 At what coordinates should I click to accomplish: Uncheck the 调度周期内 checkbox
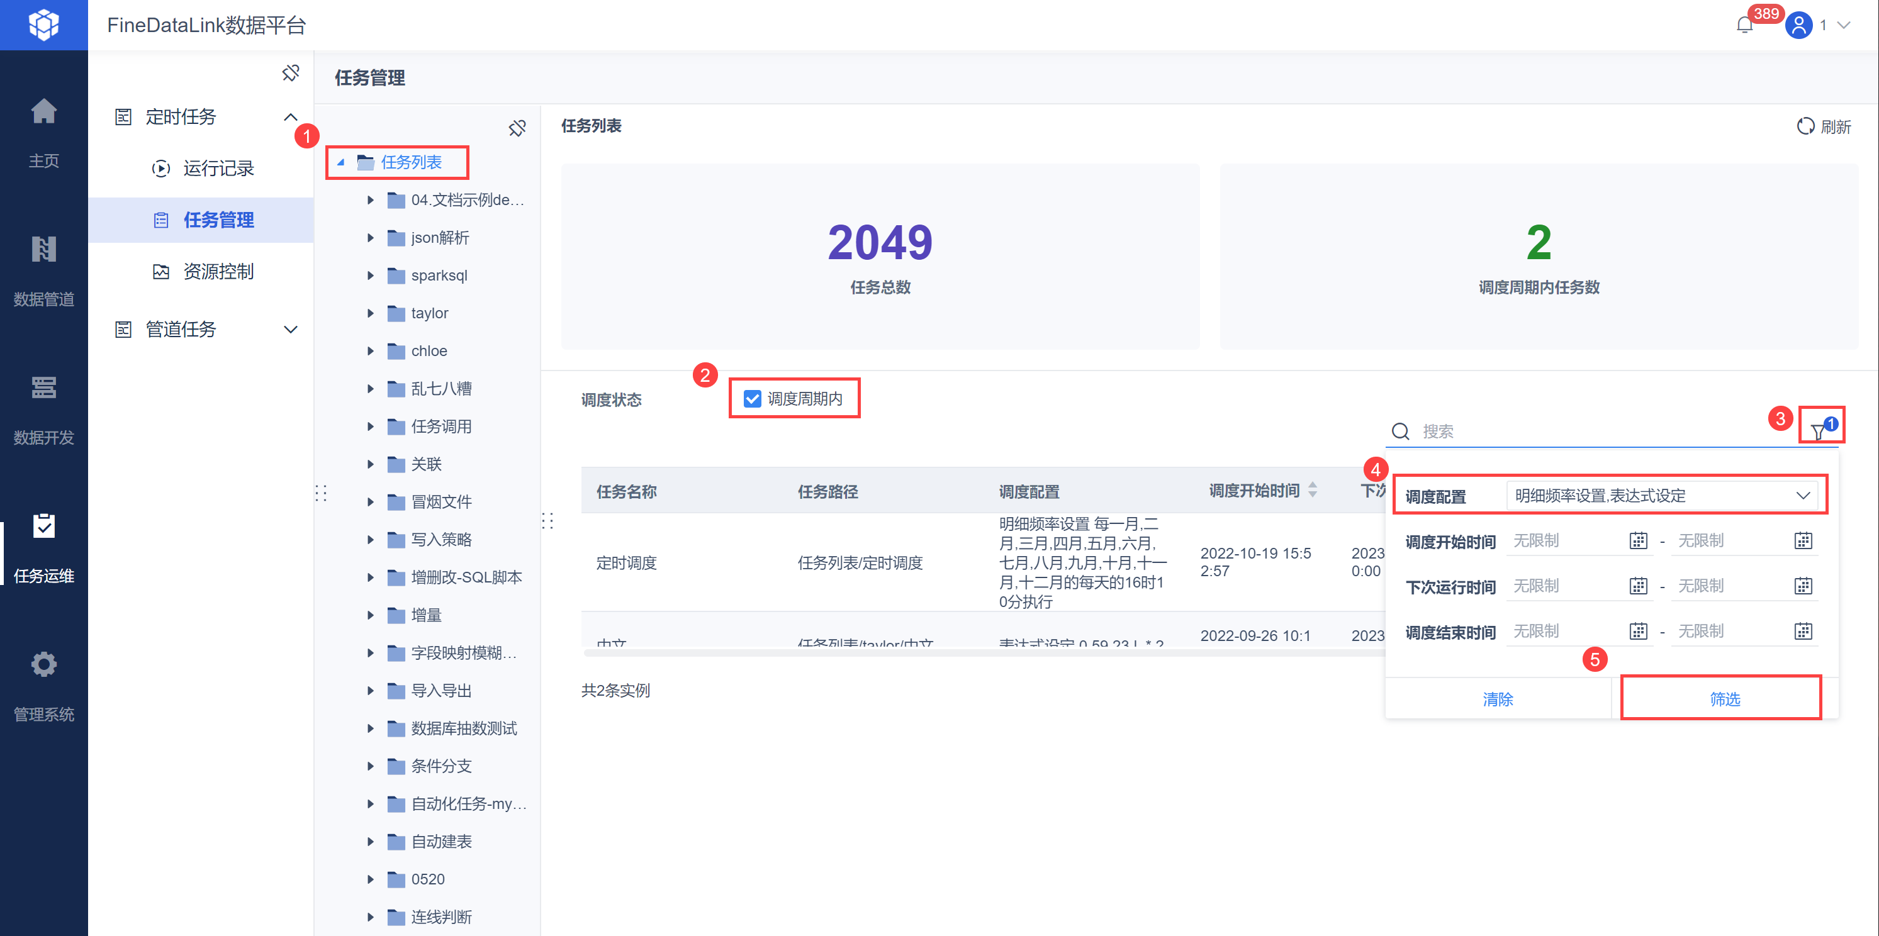click(752, 399)
